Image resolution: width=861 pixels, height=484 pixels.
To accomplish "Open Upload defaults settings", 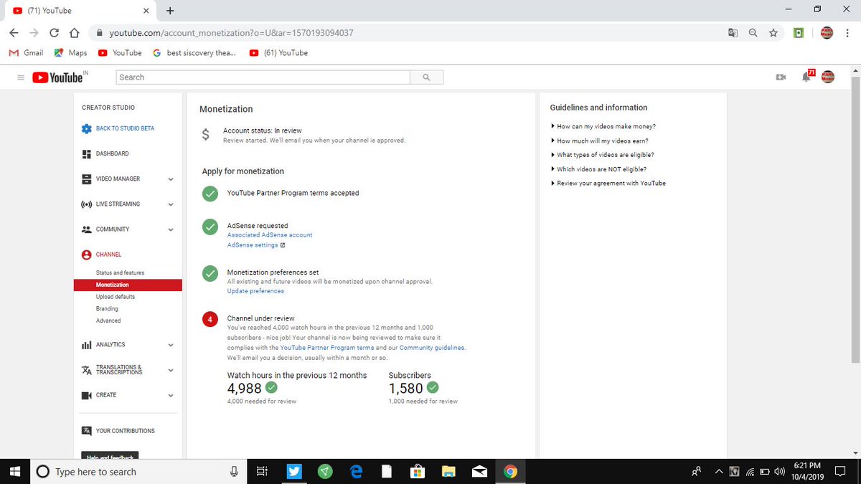I will coord(115,297).
